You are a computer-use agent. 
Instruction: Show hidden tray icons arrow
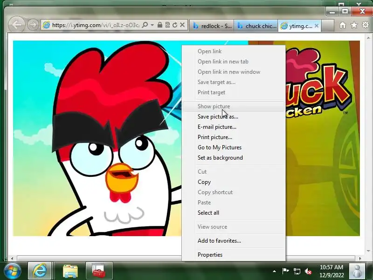pyautogui.click(x=274, y=271)
